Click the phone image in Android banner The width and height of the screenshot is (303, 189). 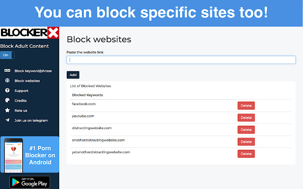tap(14, 155)
